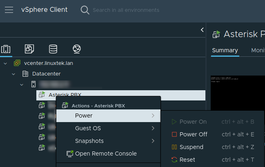This screenshot has height=167, width=265.
Task: Click the yellow Suspend pause icon
Action: pyautogui.click(x=174, y=147)
